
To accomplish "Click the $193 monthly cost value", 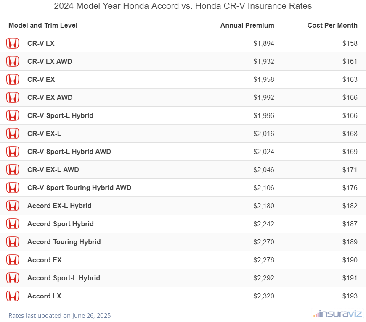I will [x=350, y=296].
